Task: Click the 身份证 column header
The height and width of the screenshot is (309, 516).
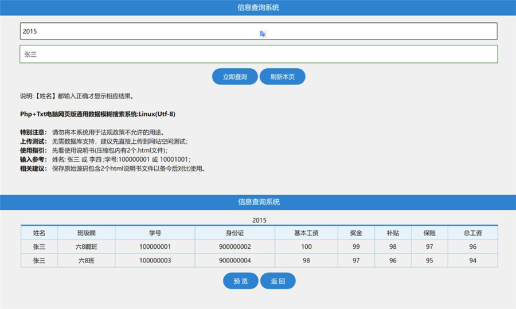Action: pyautogui.click(x=235, y=233)
